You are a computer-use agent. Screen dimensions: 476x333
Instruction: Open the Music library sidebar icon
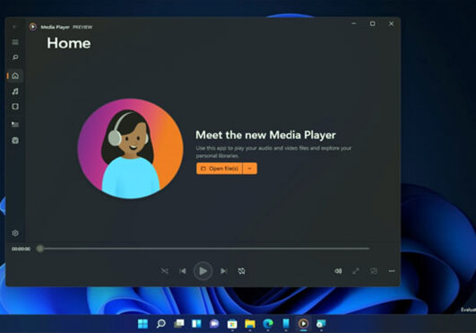pyautogui.click(x=15, y=92)
